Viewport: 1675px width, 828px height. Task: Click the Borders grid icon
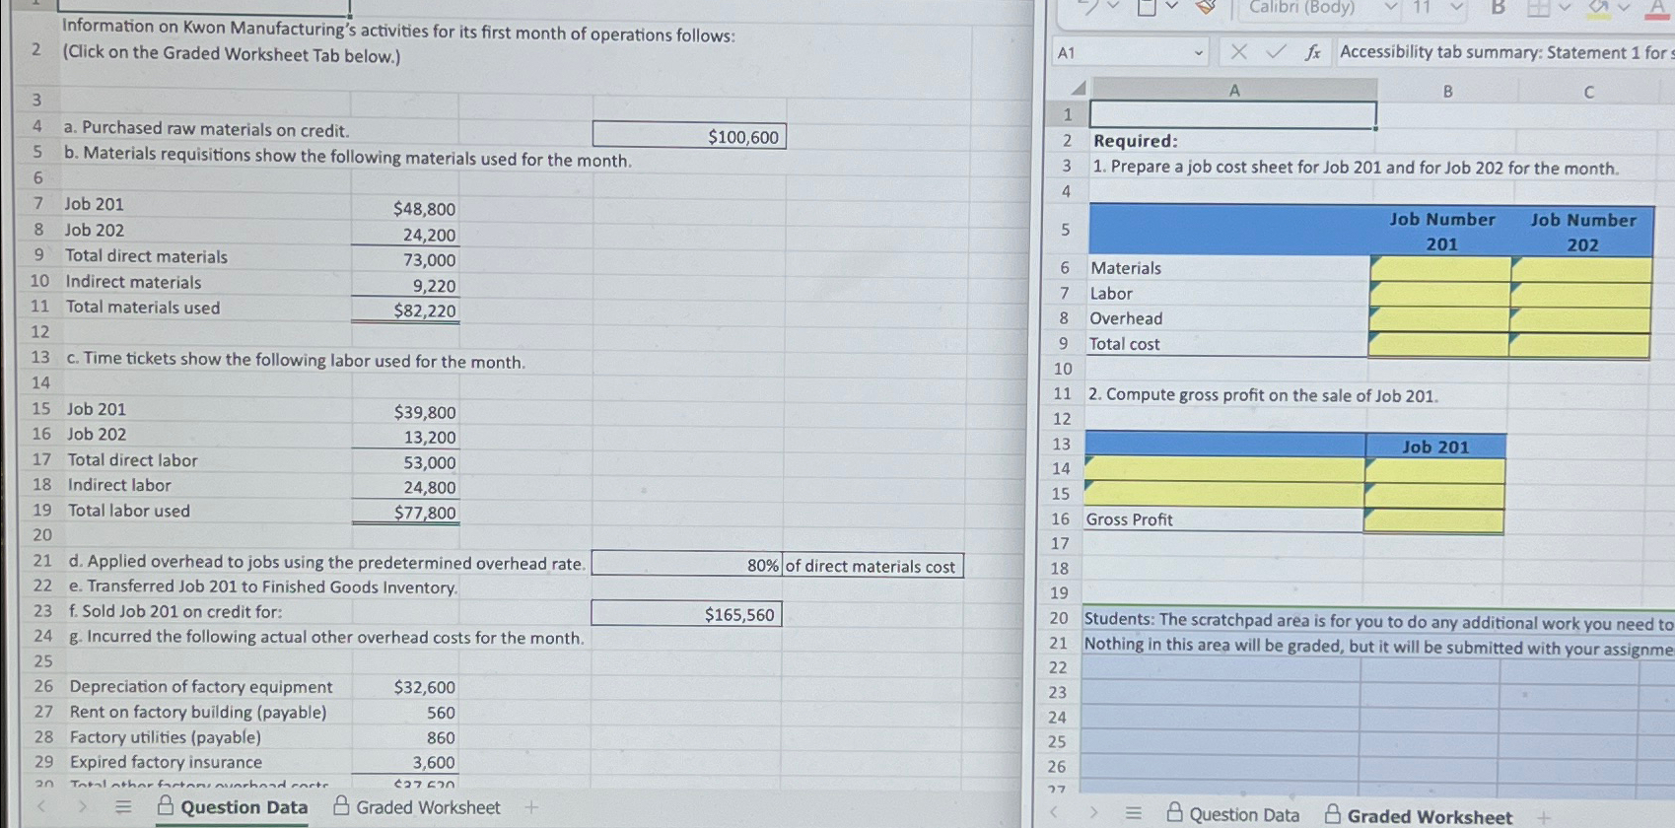click(x=1538, y=8)
